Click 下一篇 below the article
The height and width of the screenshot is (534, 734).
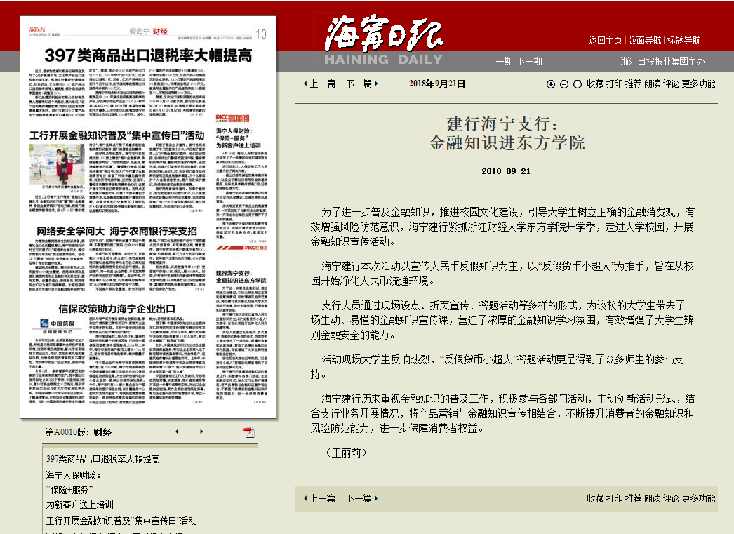(x=362, y=498)
